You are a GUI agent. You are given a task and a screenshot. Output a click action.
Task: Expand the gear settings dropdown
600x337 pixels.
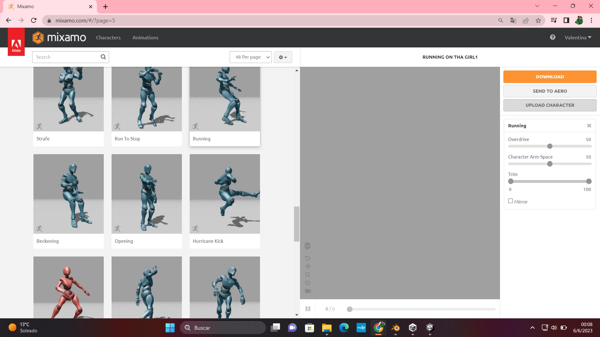tap(283, 57)
